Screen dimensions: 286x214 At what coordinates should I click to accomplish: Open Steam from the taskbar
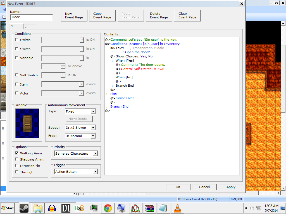coord(24,208)
